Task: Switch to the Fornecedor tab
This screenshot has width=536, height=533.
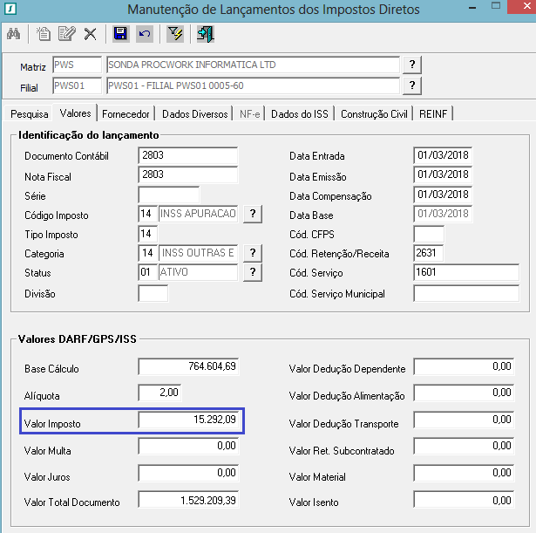Action: tap(126, 114)
